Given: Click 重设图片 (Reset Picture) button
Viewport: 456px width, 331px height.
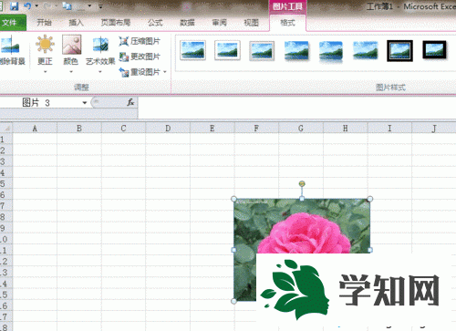Looking at the screenshot, I should click(140, 72).
